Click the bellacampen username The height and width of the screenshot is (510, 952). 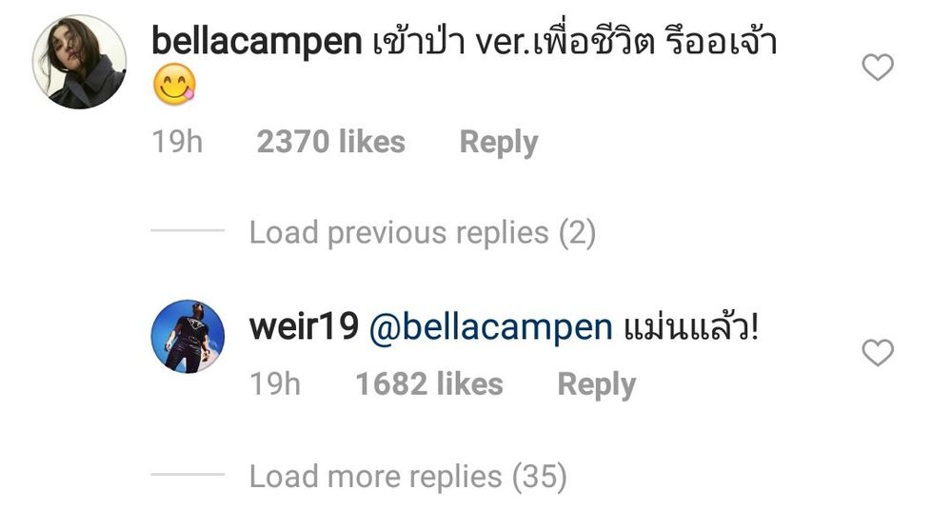pos(256,42)
